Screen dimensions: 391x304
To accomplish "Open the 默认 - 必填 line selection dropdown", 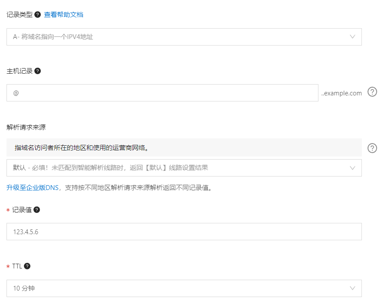I will coord(174,168).
